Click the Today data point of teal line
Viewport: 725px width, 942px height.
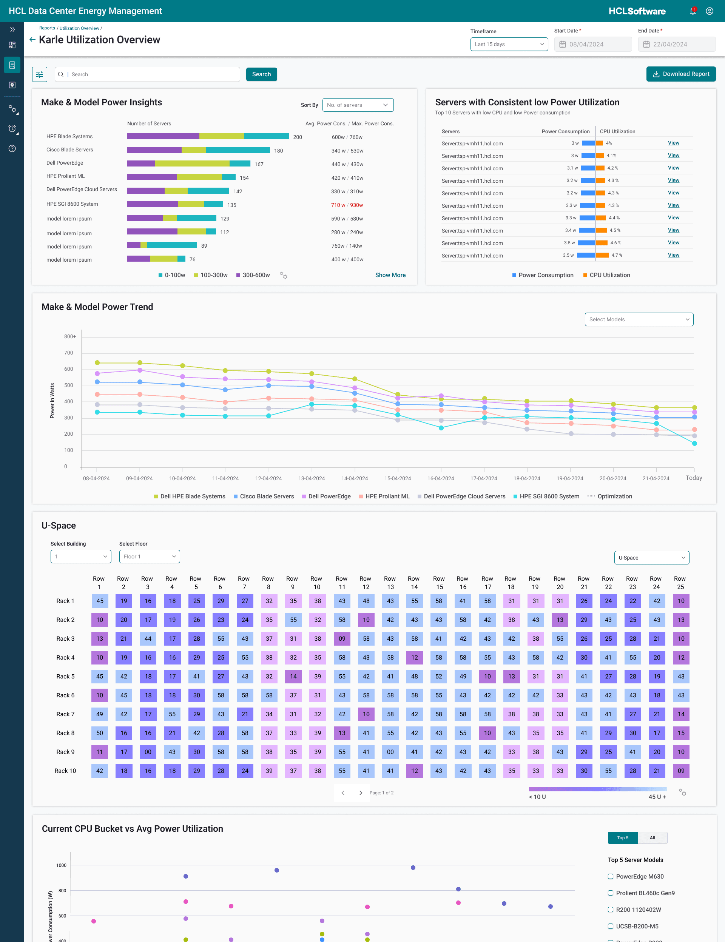click(694, 443)
